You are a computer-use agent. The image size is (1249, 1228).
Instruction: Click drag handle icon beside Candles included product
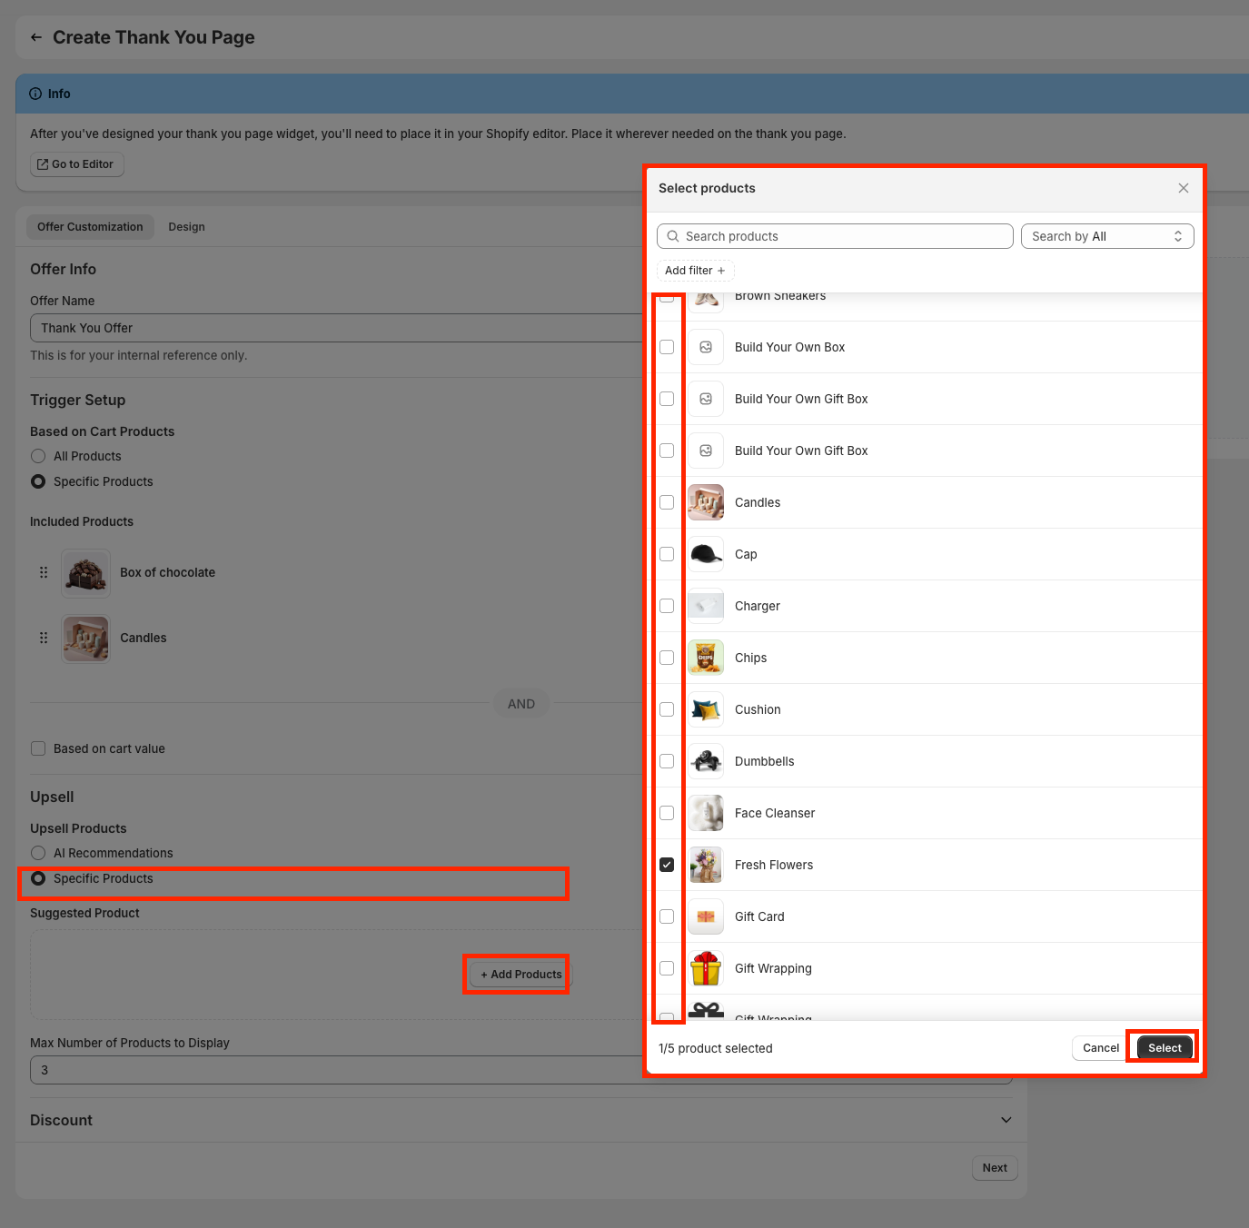coord(44,639)
